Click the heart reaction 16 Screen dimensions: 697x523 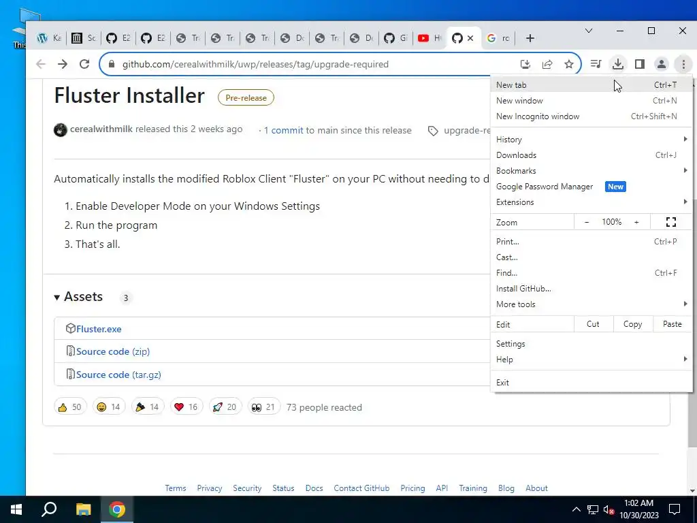tap(186, 407)
